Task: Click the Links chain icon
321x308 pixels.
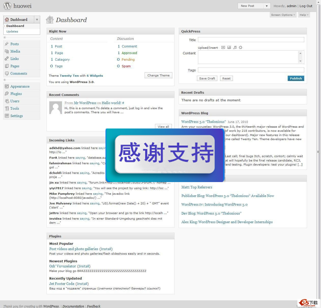Action: pyautogui.click(x=7, y=59)
